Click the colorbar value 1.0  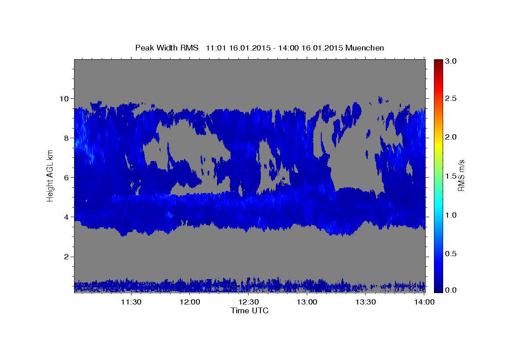[451, 215]
